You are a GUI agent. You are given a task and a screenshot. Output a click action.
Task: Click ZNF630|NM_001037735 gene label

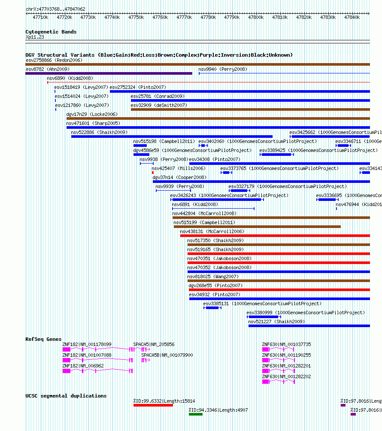[287, 344]
